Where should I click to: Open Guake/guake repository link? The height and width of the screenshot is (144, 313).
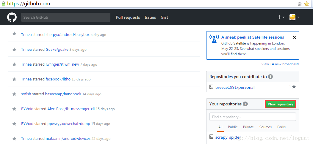tap(57, 49)
